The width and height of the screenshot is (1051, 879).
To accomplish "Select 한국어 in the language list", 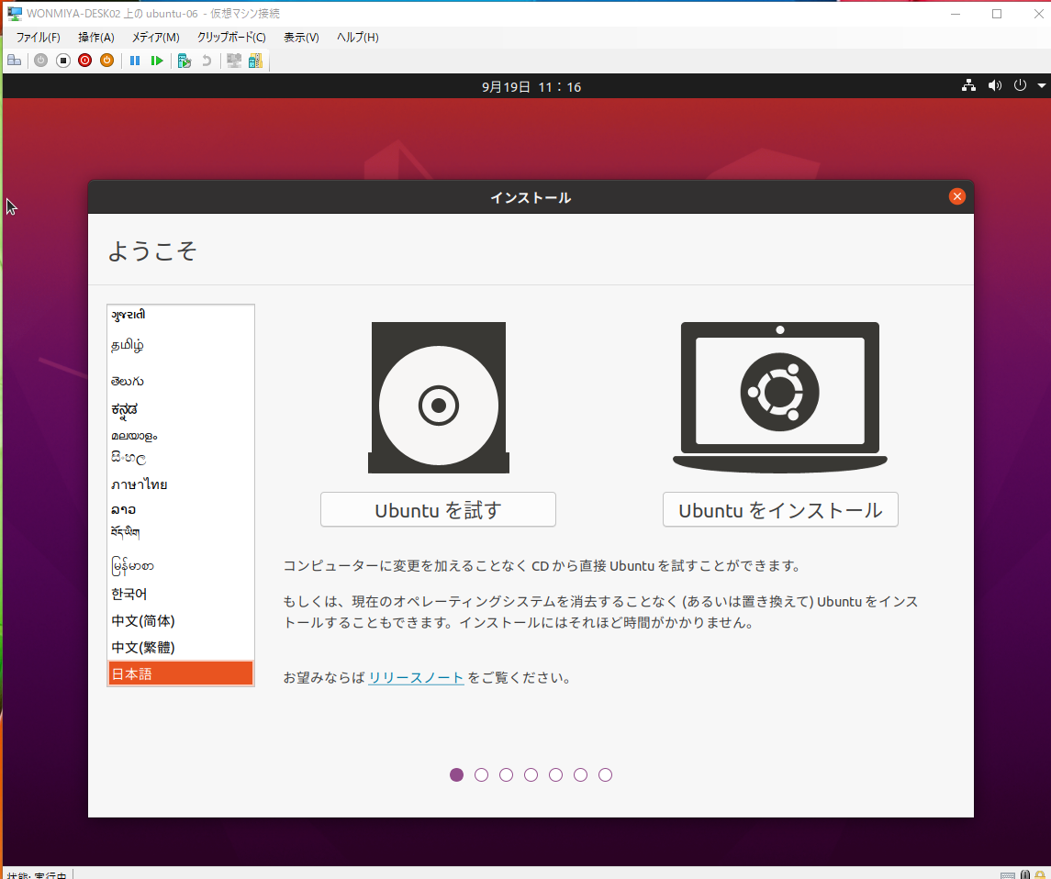I will click(x=180, y=595).
